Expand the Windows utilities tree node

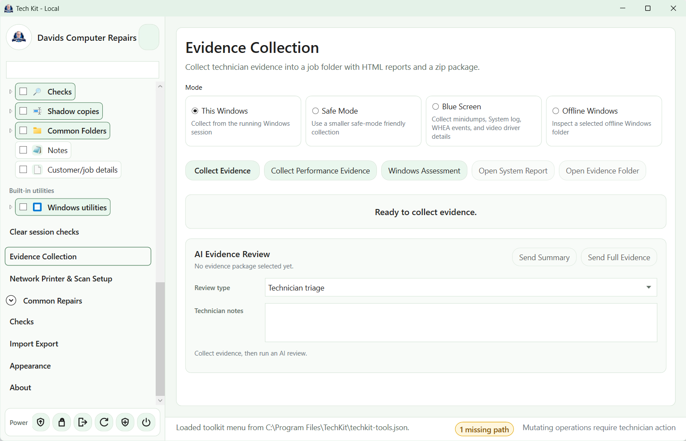pos(11,207)
